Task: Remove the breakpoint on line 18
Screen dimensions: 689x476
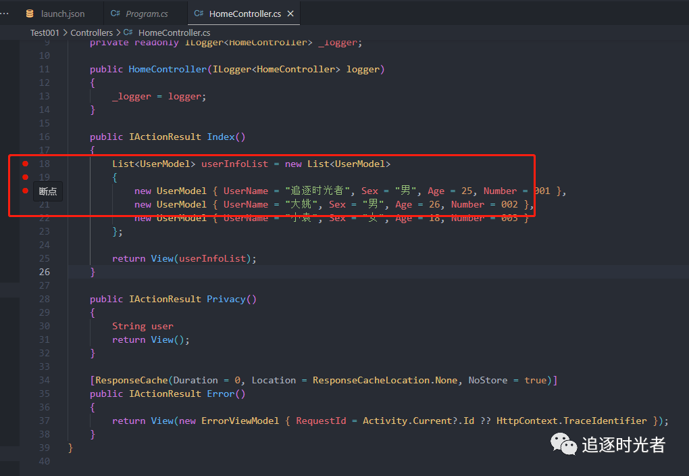Action: (26, 164)
